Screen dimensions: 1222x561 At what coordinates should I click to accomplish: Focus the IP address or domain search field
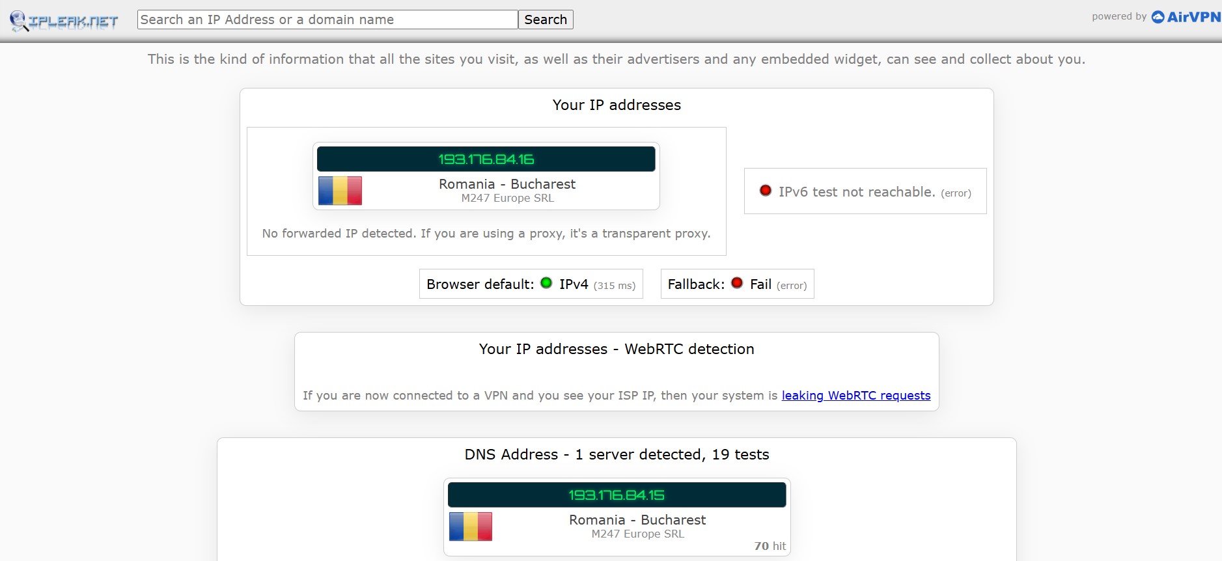tap(327, 20)
